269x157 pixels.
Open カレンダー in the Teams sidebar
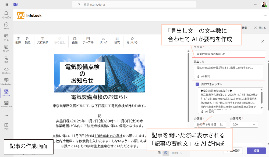(x=6, y=48)
